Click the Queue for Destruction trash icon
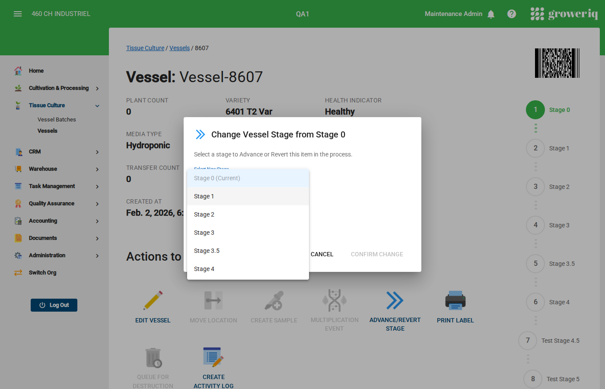 (153, 356)
